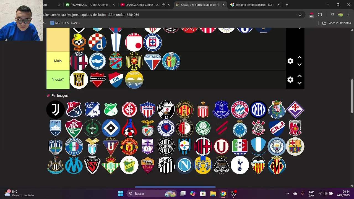Switch to the PROMEDIOS Futbol Argentino tab
This screenshot has width=354, height=199.
(90, 5)
